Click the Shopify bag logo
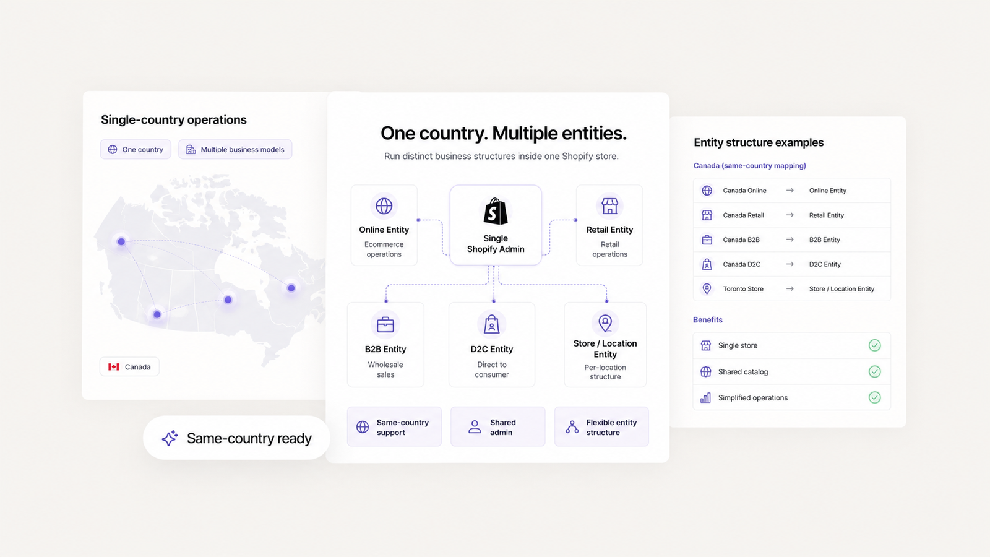The image size is (990, 557). point(496,212)
